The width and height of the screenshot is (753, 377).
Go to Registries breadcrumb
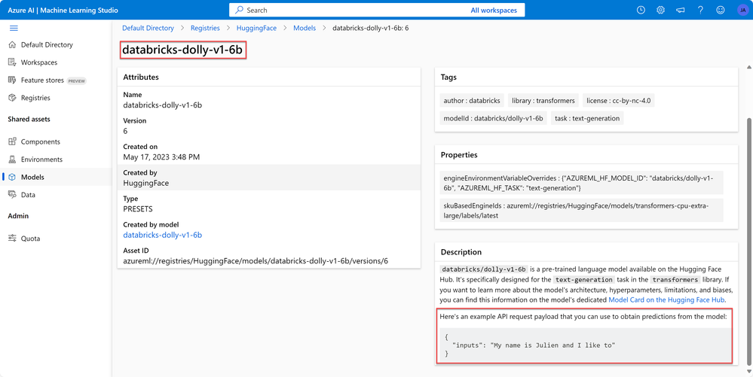(205, 29)
